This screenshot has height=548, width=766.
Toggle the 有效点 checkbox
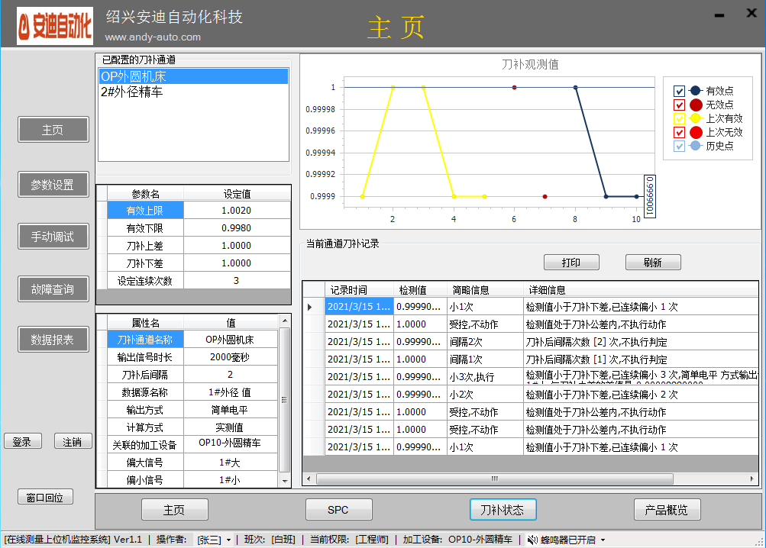[x=679, y=91]
